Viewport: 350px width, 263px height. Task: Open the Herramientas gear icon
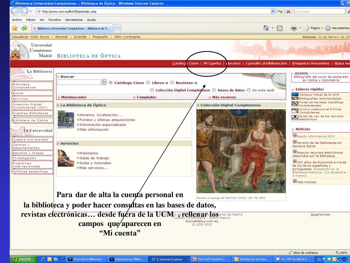[x=328, y=28]
